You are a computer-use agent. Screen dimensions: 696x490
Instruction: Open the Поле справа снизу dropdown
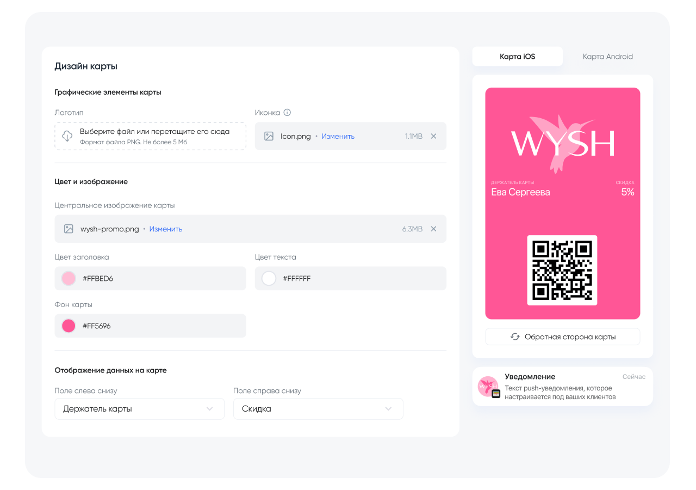tap(318, 409)
